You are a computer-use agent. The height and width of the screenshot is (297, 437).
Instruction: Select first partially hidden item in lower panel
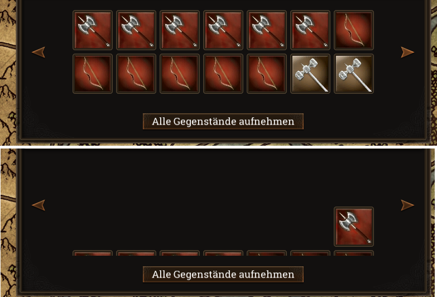coord(93,253)
